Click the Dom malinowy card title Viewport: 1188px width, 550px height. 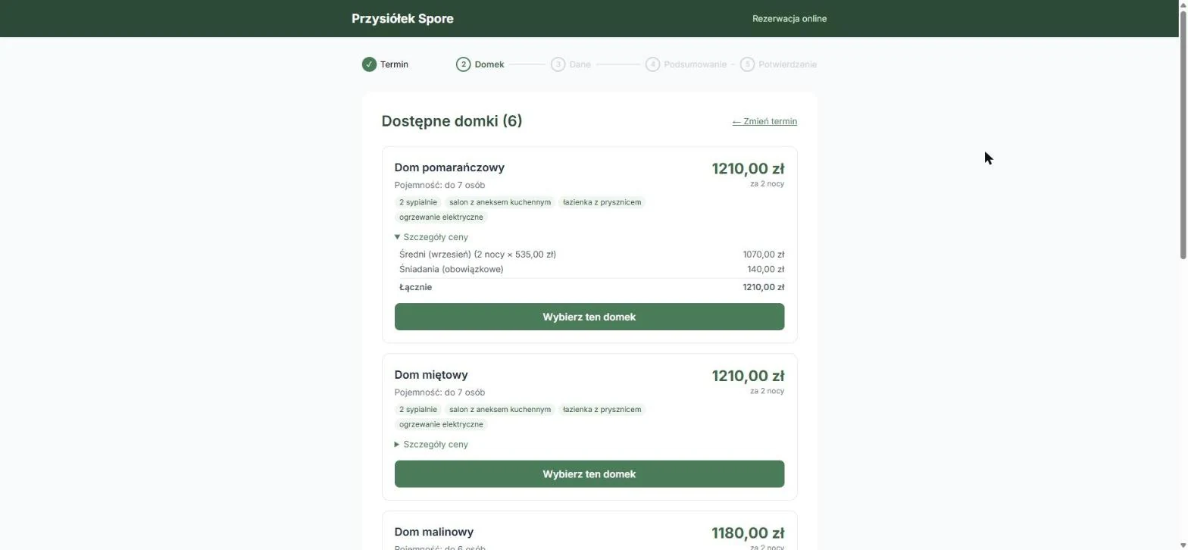click(x=434, y=532)
